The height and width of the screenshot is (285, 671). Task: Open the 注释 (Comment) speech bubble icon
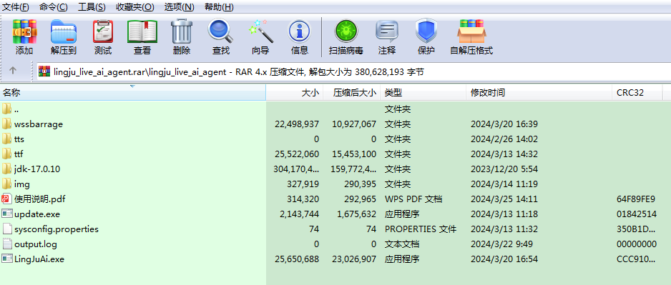[x=387, y=31]
